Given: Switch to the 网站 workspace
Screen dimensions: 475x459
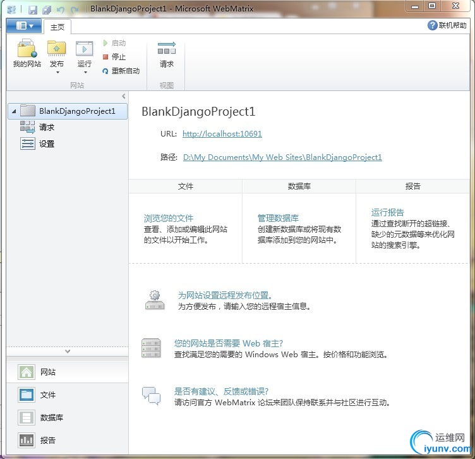Looking at the screenshot, I should [68, 372].
